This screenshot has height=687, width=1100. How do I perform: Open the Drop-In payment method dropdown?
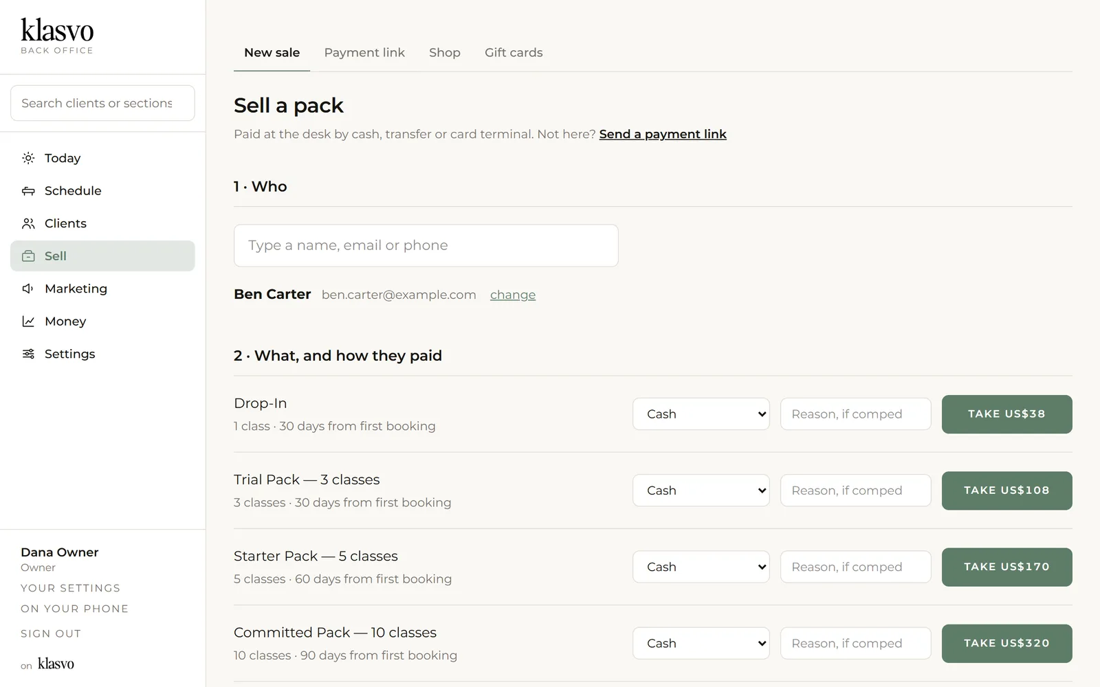(x=701, y=414)
